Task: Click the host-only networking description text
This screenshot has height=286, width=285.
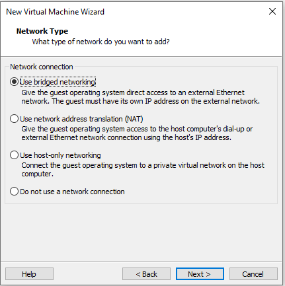Action: (143, 170)
